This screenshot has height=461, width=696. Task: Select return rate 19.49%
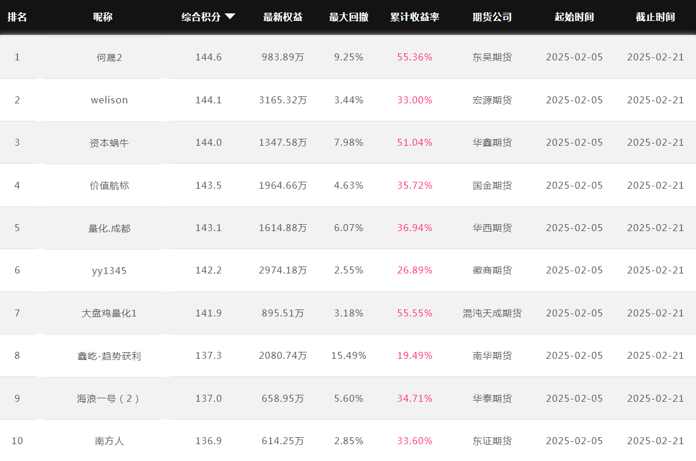coord(415,355)
